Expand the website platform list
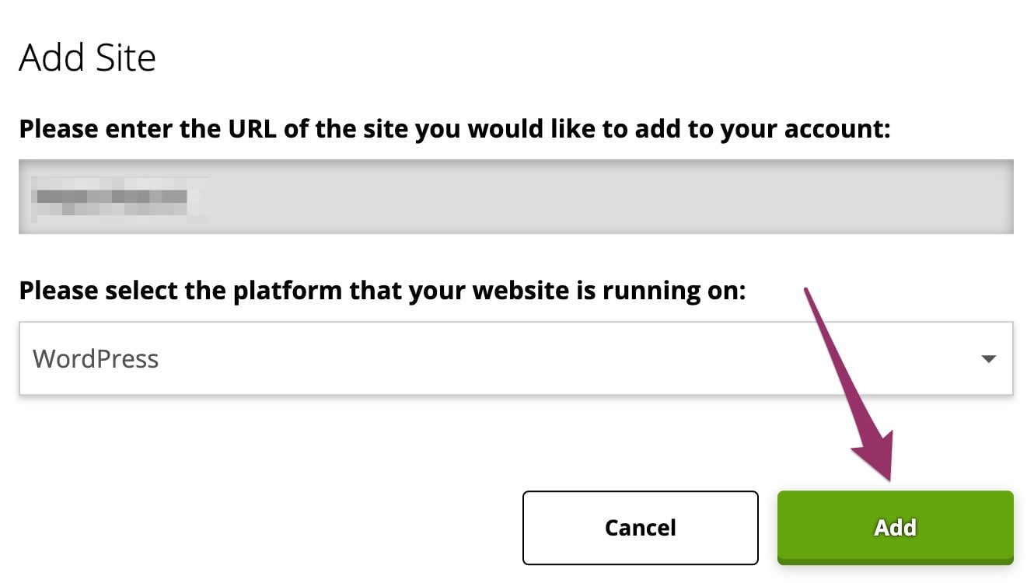 [x=988, y=359]
